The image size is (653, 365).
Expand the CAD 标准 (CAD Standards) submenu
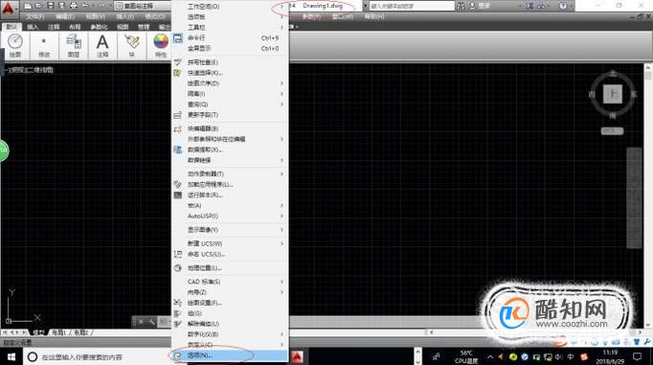281,282
